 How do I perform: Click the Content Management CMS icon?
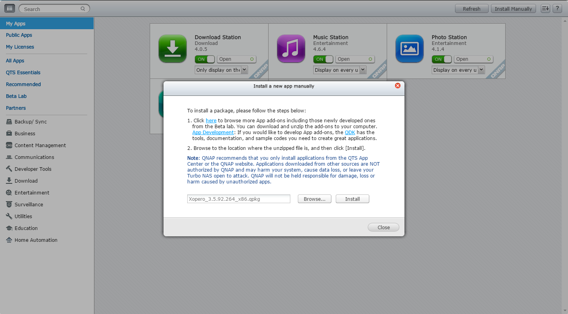[x=9, y=145]
